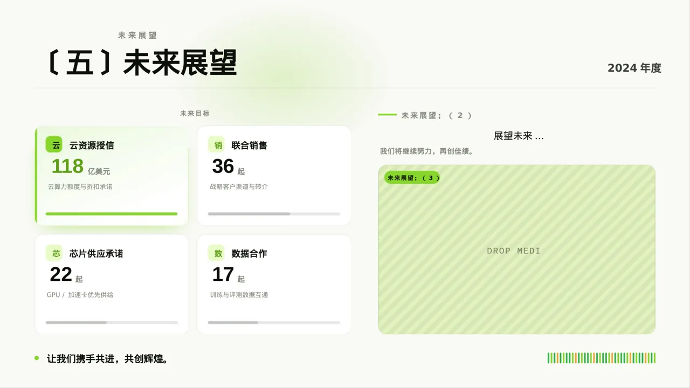Viewport: 690px width, 388px height.
Task: Click the description GPU / 加速卡优先供给
Action: pos(80,295)
